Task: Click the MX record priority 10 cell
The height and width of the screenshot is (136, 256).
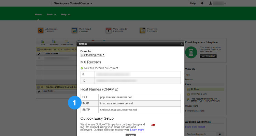Action: 88,81
